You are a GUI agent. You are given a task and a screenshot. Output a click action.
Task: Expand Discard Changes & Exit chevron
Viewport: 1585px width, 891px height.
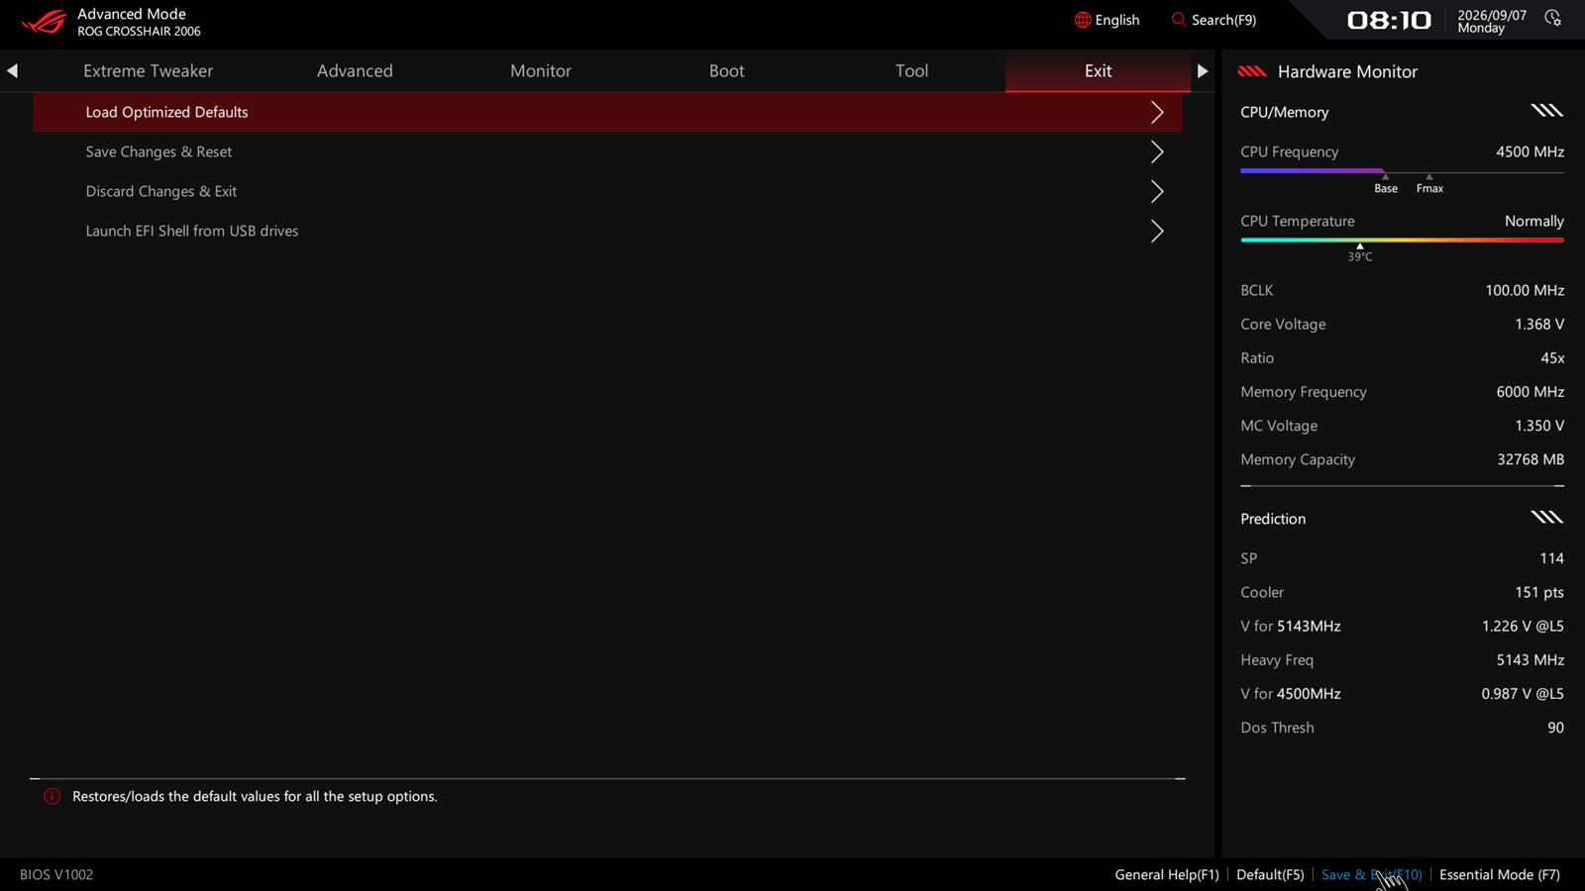(x=1157, y=191)
